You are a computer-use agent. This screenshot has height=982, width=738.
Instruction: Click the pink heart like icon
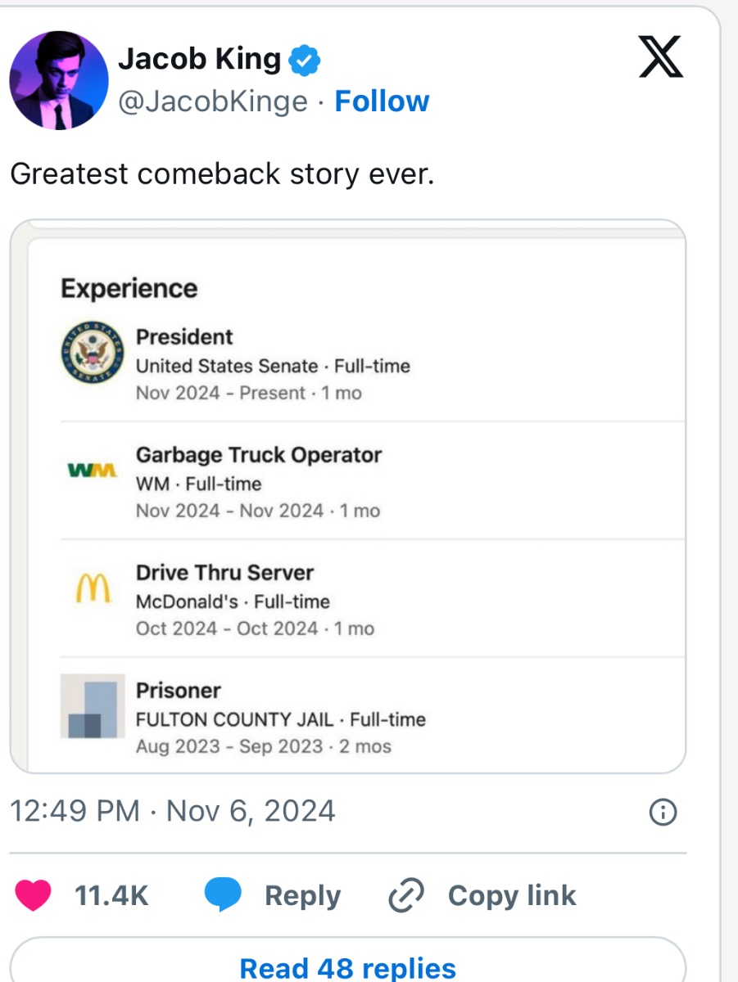click(34, 895)
